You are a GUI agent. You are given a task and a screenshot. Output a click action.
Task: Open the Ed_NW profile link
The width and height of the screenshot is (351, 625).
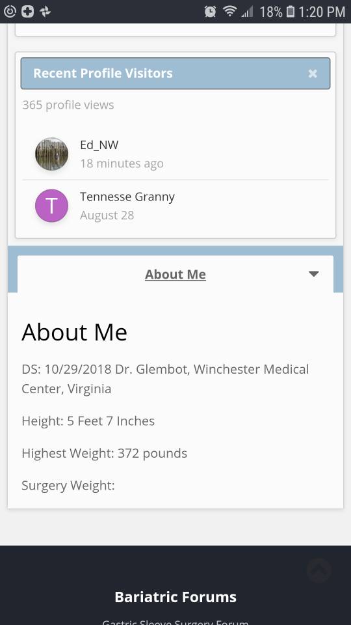click(x=99, y=145)
